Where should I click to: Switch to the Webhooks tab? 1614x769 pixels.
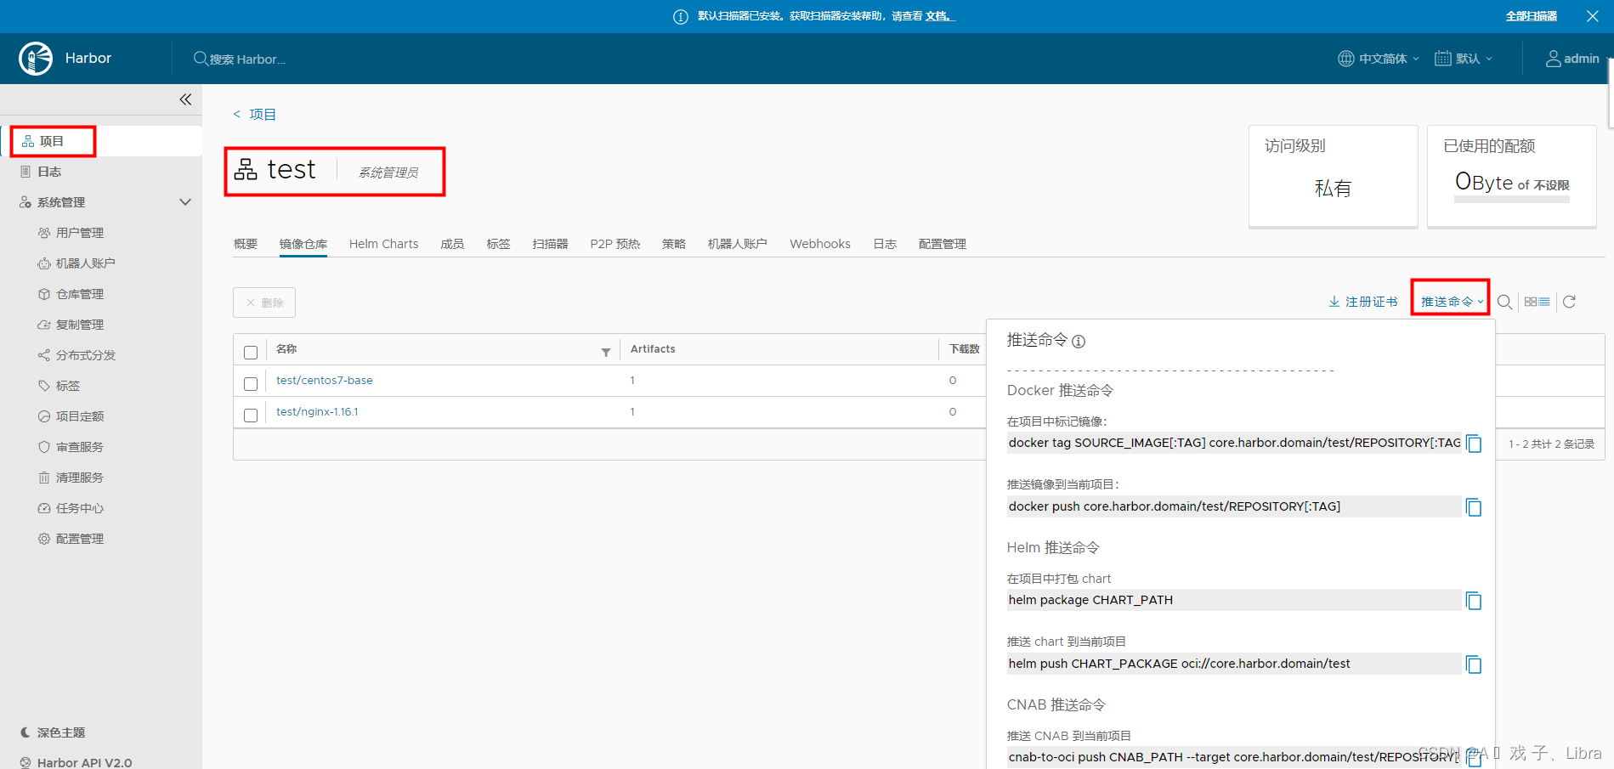coord(820,244)
